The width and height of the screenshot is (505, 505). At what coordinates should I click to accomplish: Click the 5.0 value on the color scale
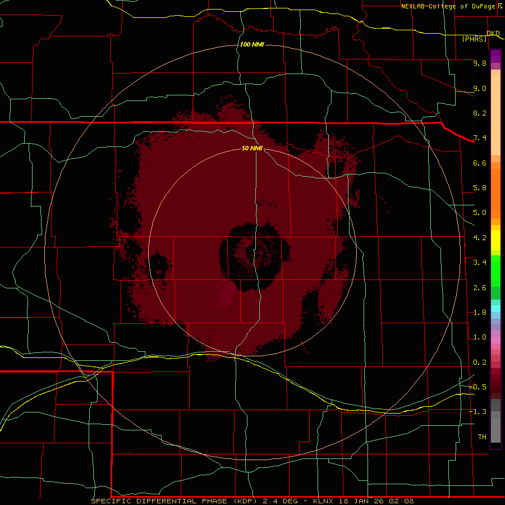coord(480,213)
